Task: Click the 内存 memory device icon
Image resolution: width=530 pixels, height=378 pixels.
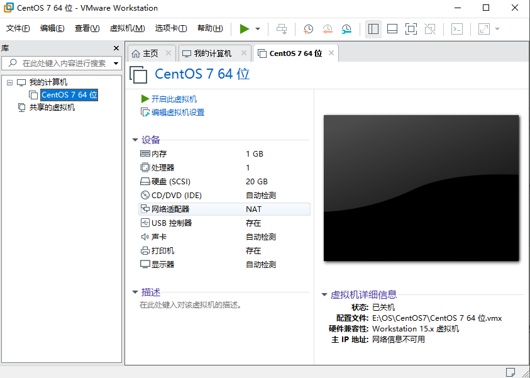Action: 145,154
